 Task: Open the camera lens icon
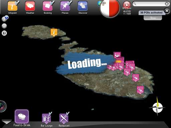pos(2,106)
